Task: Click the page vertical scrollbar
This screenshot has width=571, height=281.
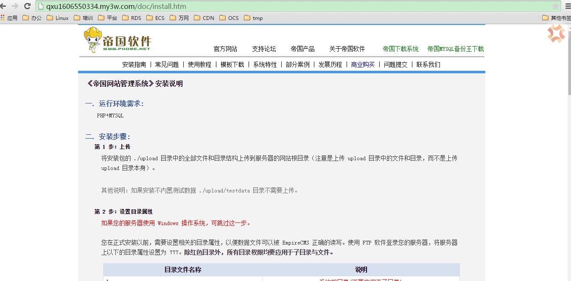Action: tap(568, 68)
